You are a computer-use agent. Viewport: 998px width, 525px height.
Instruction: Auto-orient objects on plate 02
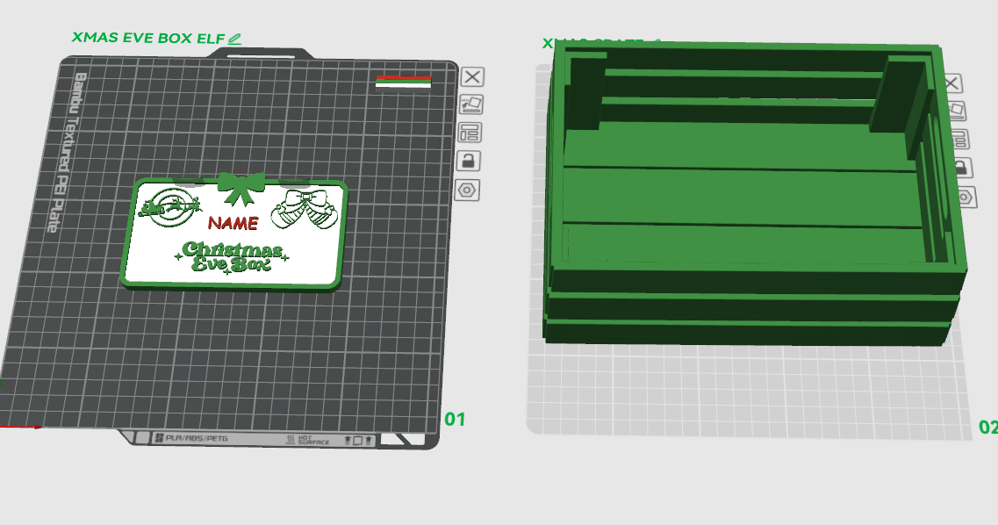957,110
